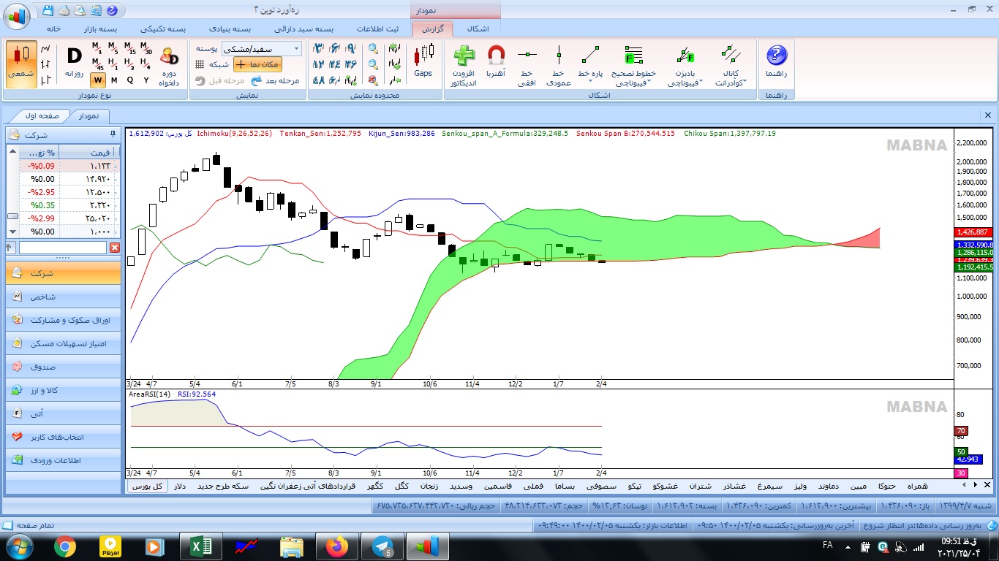The image size is (999, 561).
Task: Open the ribbon tab بسته بنیادی
Action: point(230,29)
